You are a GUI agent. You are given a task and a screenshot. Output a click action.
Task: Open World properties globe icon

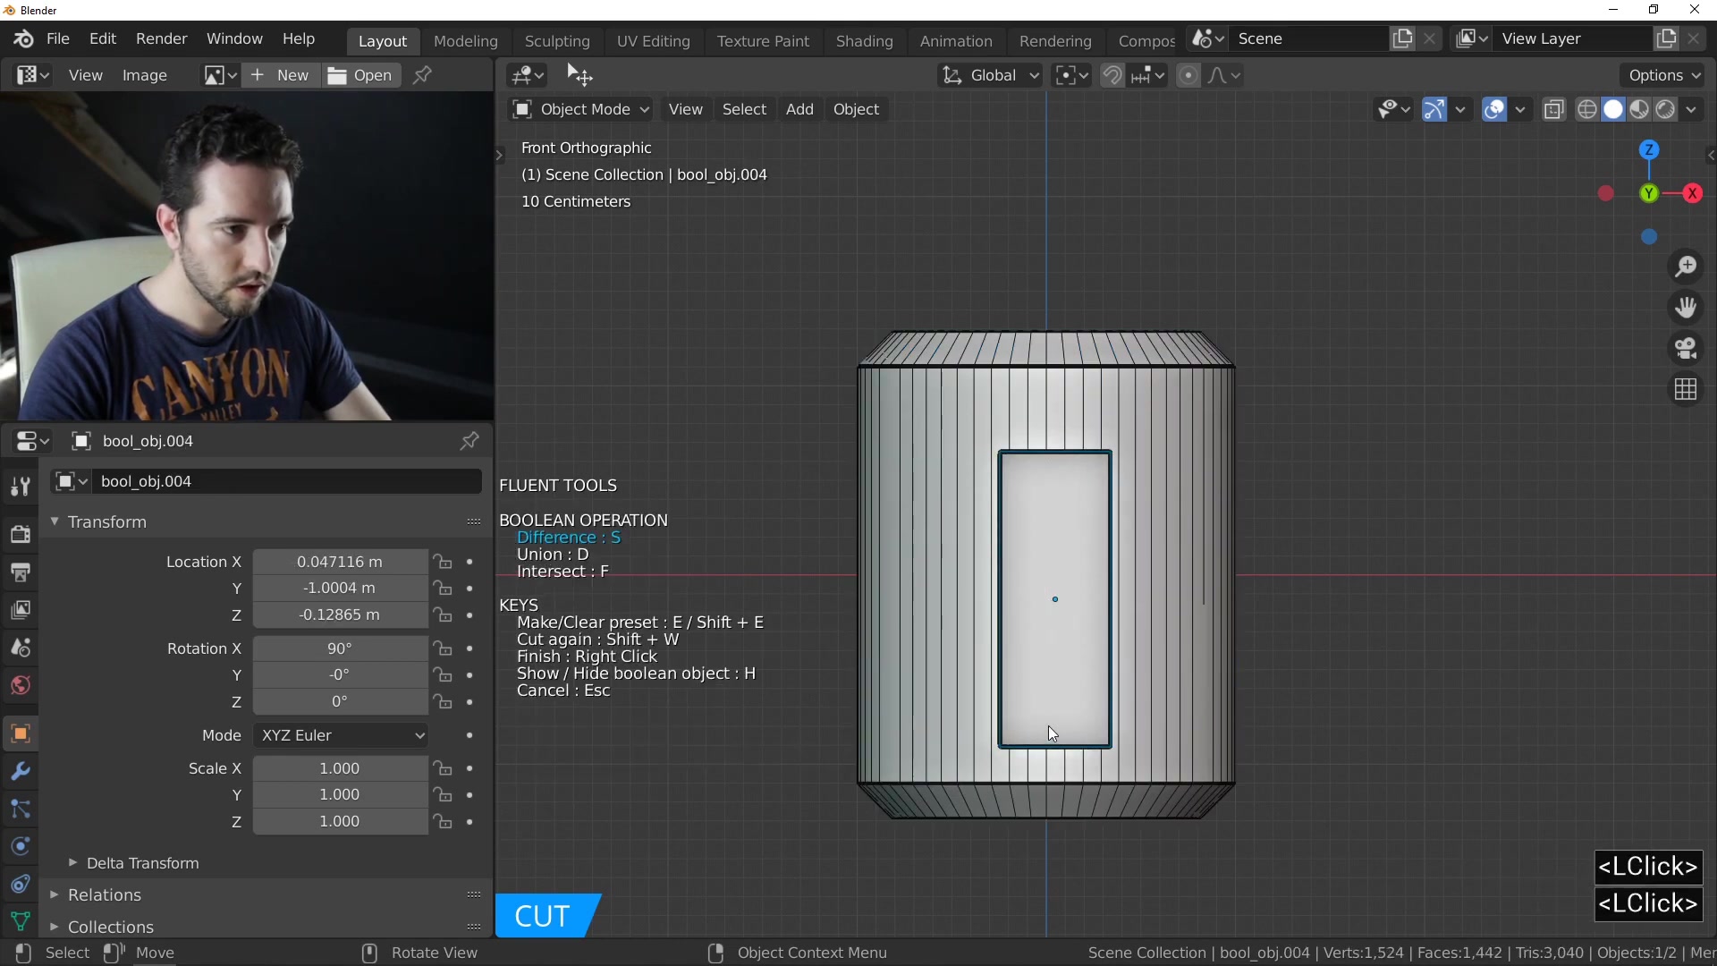click(20, 686)
